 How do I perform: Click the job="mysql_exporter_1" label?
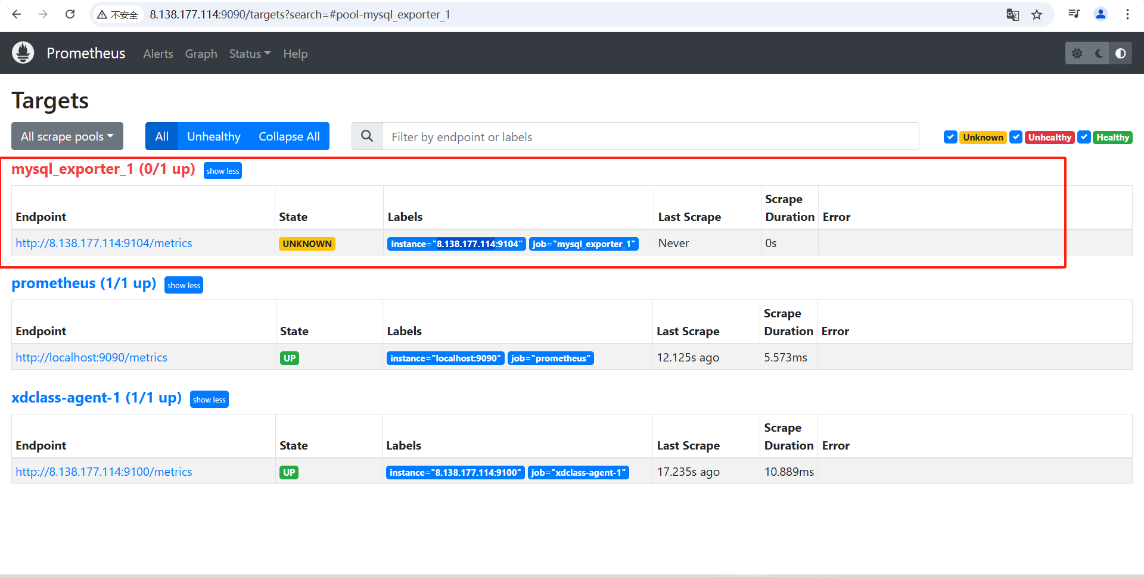[x=584, y=244]
